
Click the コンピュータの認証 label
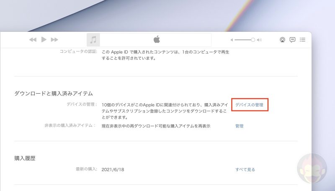pos(78,51)
